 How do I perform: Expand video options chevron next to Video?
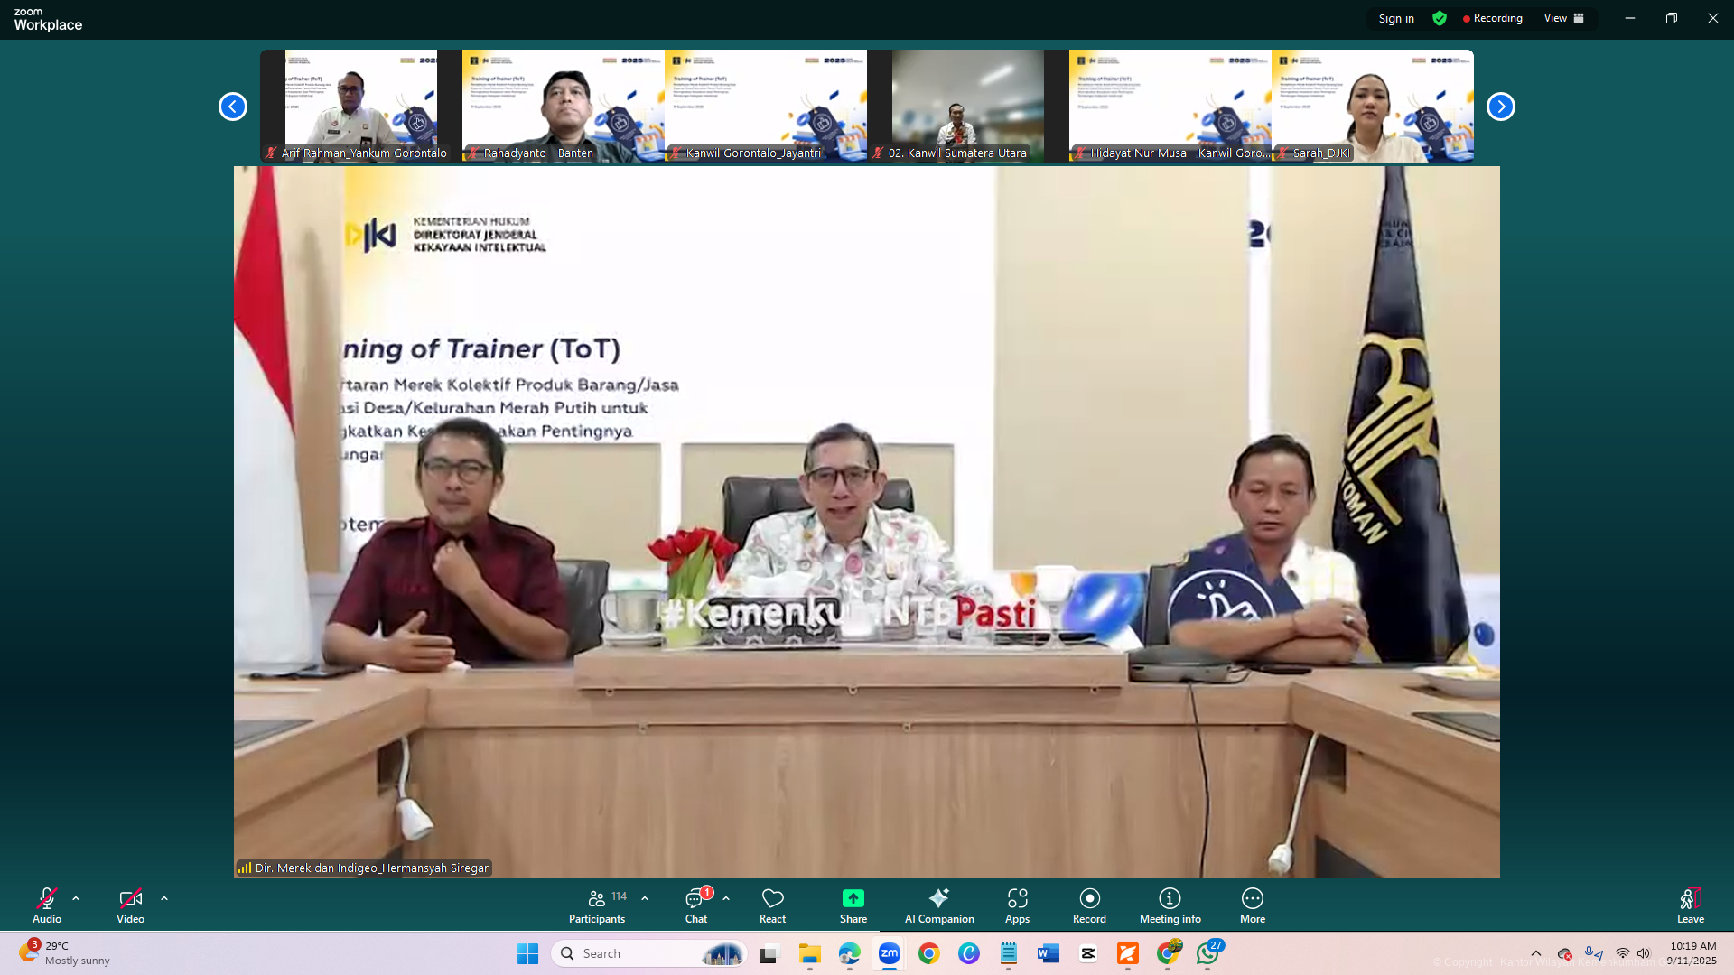pyautogui.click(x=164, y=898)
